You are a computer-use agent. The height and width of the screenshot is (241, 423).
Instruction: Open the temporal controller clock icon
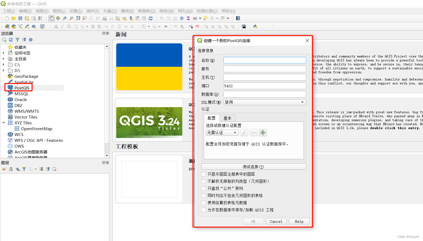144,18
